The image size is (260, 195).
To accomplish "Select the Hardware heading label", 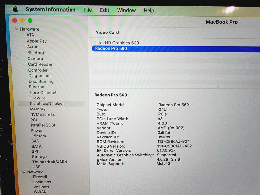I will pyautogui.click(x=30, y=29).
